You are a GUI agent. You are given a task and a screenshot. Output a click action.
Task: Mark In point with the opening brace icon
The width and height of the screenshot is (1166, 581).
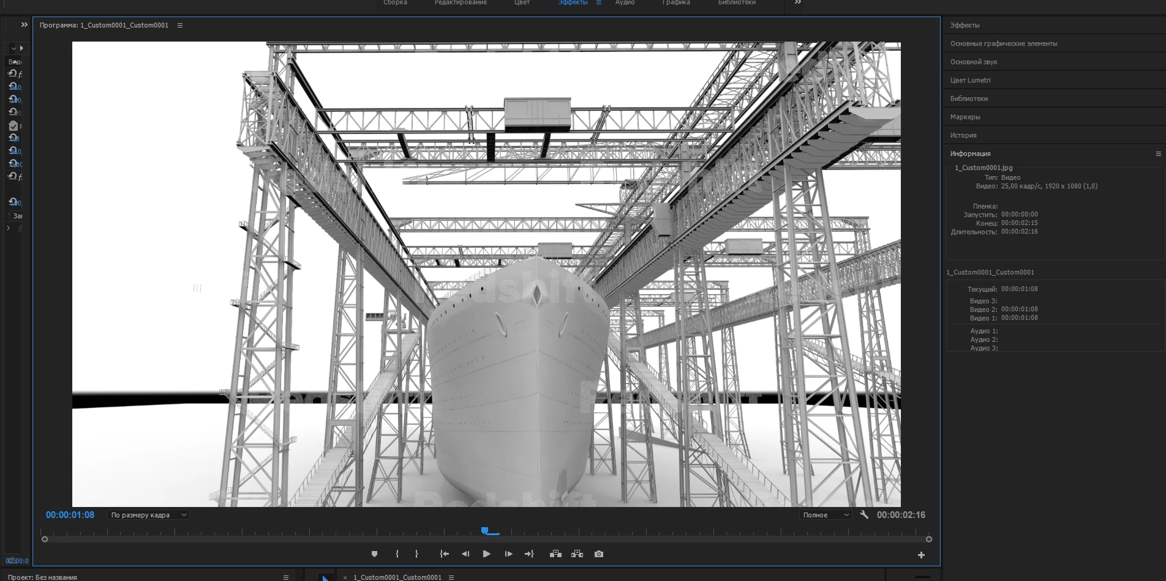tap(397, 554)
